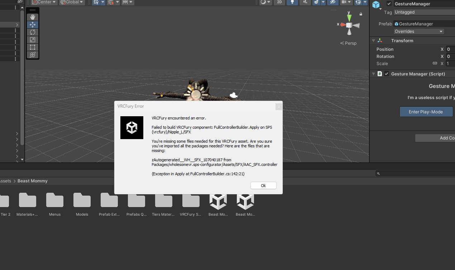The height and width of the screenshot is (270, 455).
Task: Click Gesture Manager script icon
Action: 380,74
